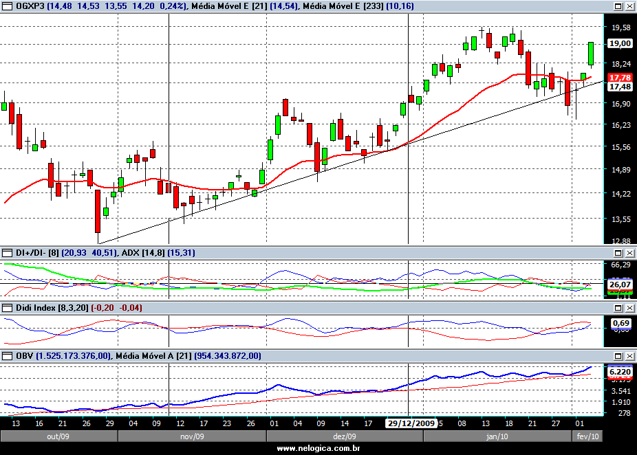Click the panel icon beside the OBV title

[8, 356]
